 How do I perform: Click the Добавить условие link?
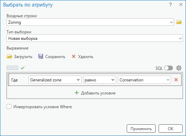coord(98,93)
